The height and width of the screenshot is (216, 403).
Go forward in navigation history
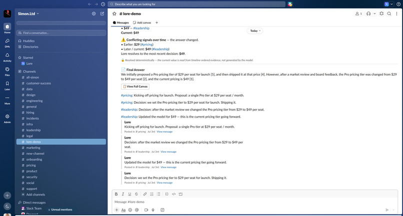click(96, 4)
